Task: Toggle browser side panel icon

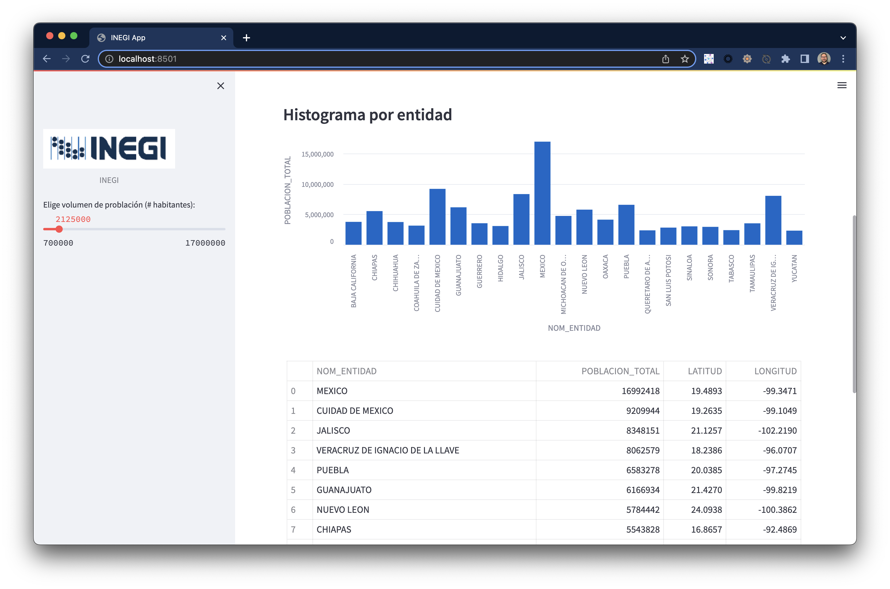Action: 804,59
